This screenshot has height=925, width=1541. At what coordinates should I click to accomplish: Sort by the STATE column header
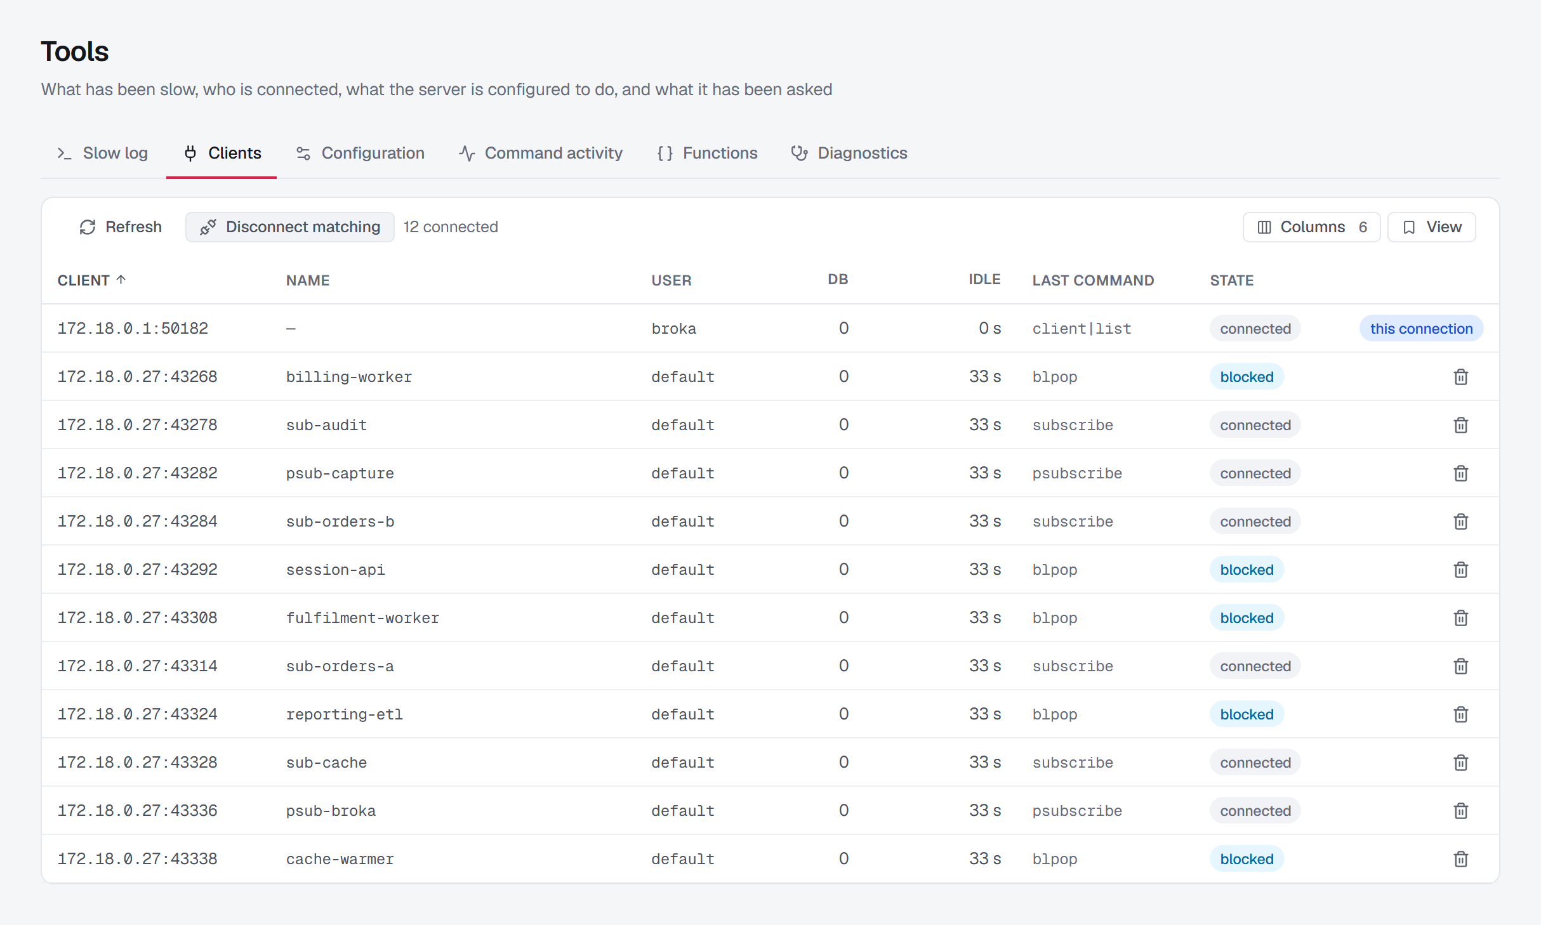tap(1231, 280)
